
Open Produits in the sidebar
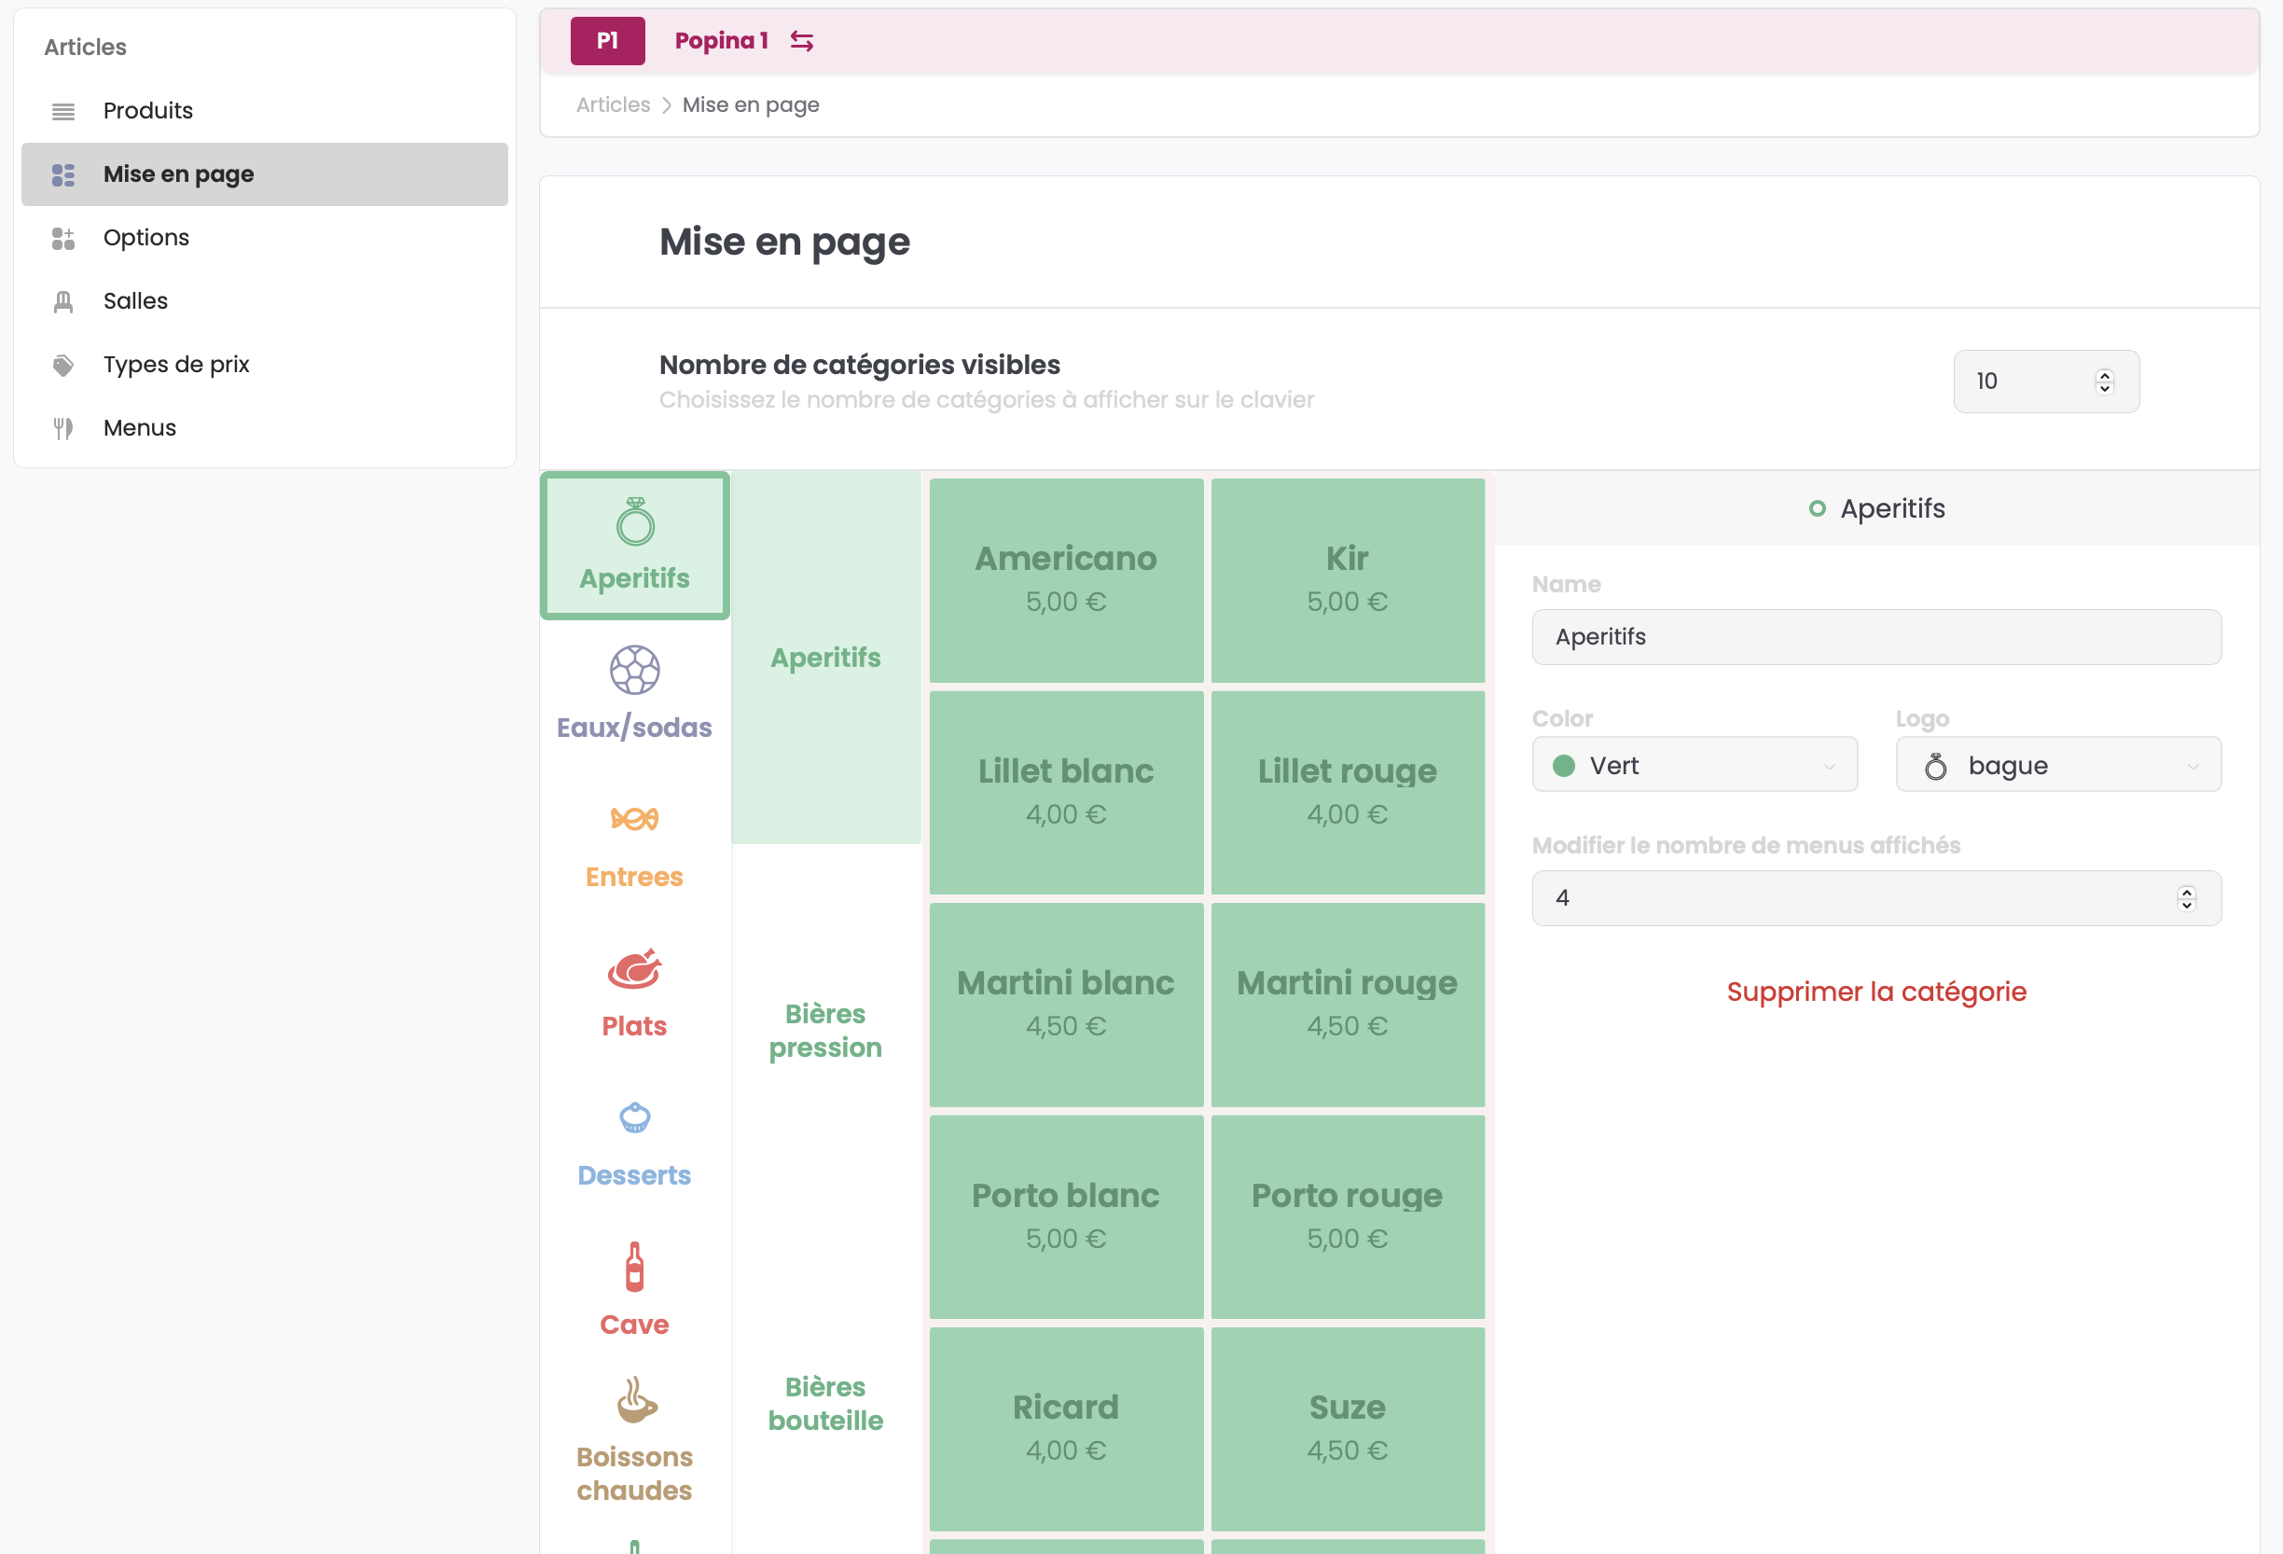(x=148, y=111)
